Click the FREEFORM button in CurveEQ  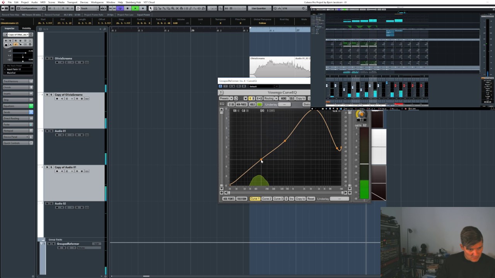click(242, 199)
